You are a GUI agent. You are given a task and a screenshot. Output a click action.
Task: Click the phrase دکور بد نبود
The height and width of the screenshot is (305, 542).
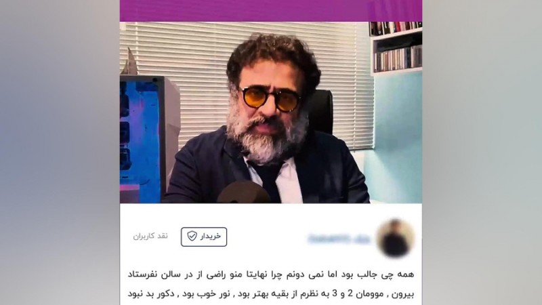pos(150,294)
